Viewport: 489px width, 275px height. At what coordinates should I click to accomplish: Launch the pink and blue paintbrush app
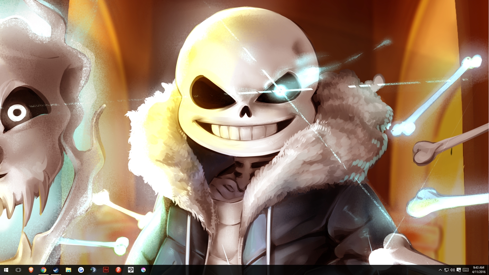coord(143,270)
